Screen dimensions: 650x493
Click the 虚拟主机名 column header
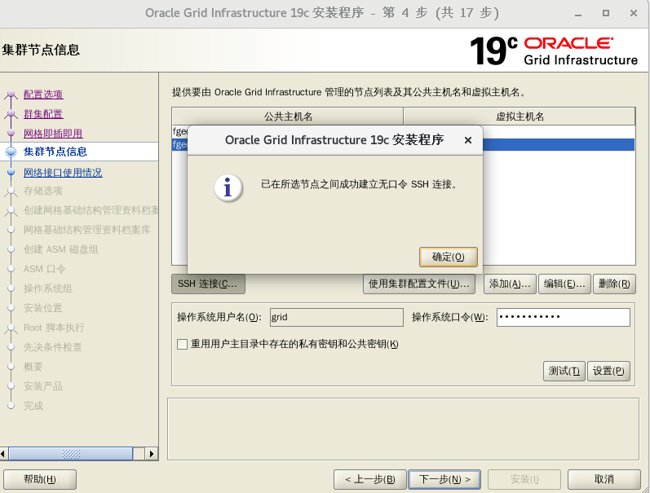point(520,117)
